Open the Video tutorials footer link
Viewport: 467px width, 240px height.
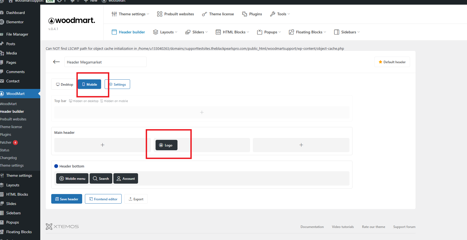click(343, 227)
